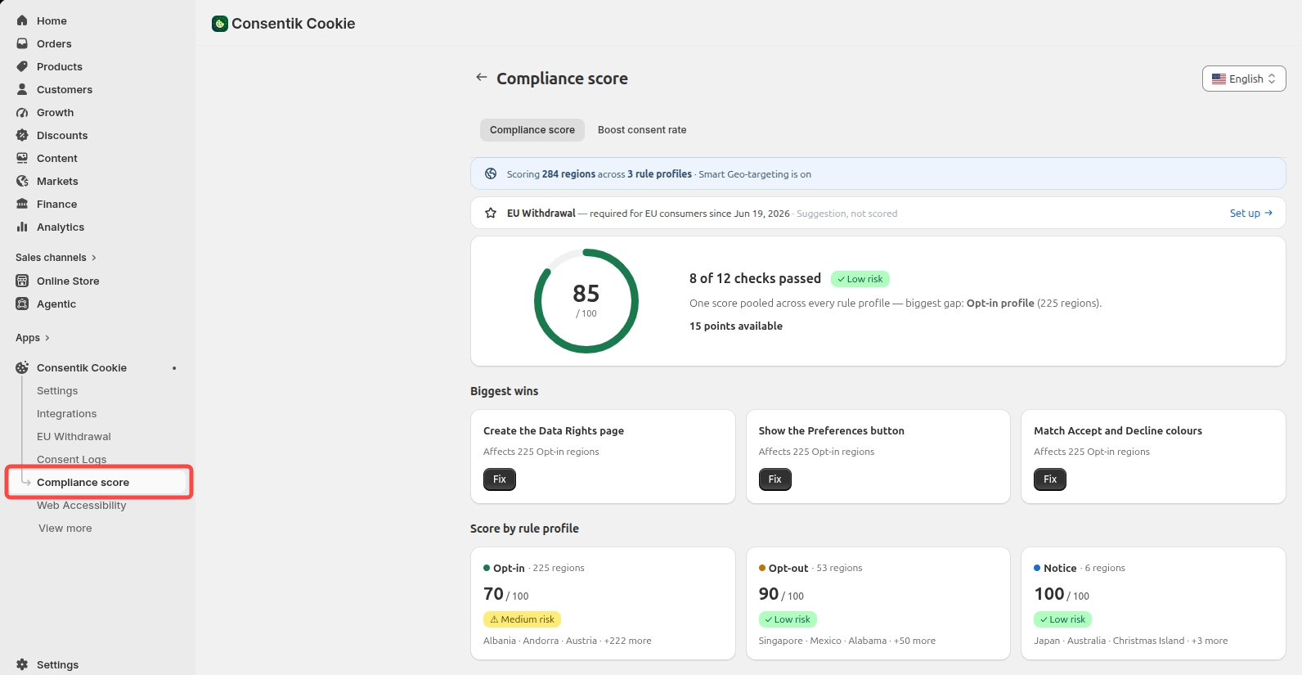Open Web Accessibility in app submenu
1302x675 pixels.
pyautogui.click(x=81, y=506)
